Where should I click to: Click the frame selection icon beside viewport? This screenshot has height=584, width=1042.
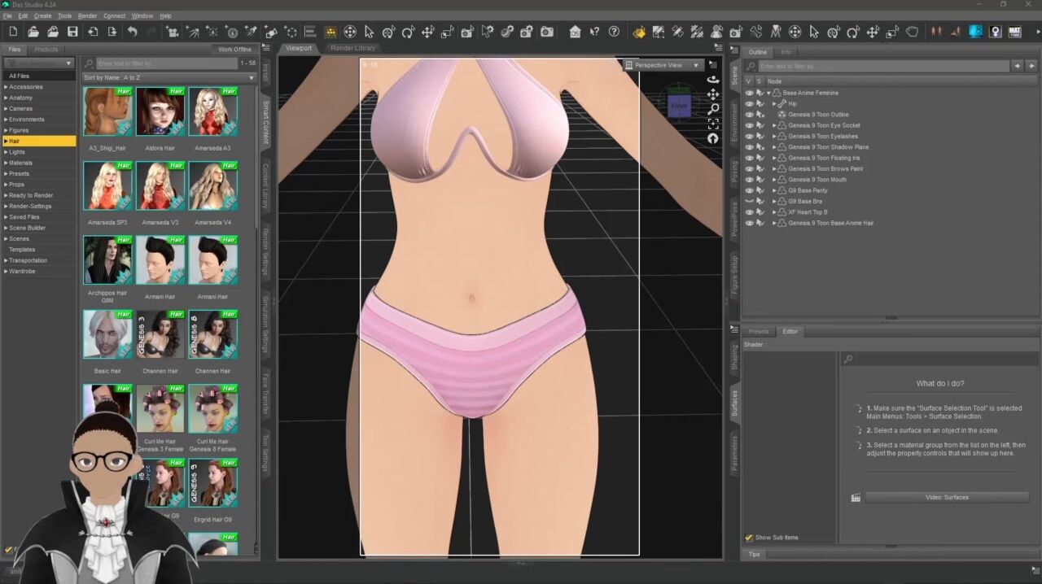[x=713, y=124]
